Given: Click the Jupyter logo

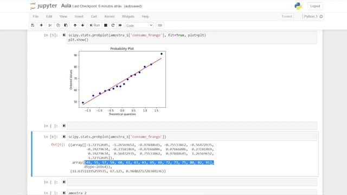Looking at the screenshot, I should tap(44, 6).
